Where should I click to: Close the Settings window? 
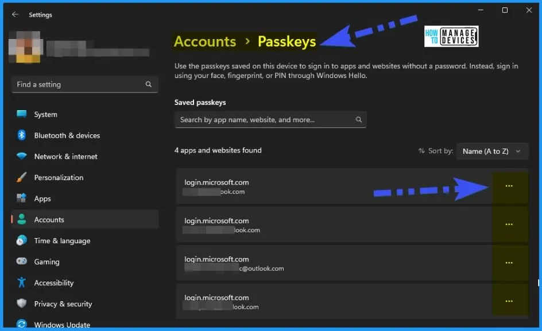point(529,10)
